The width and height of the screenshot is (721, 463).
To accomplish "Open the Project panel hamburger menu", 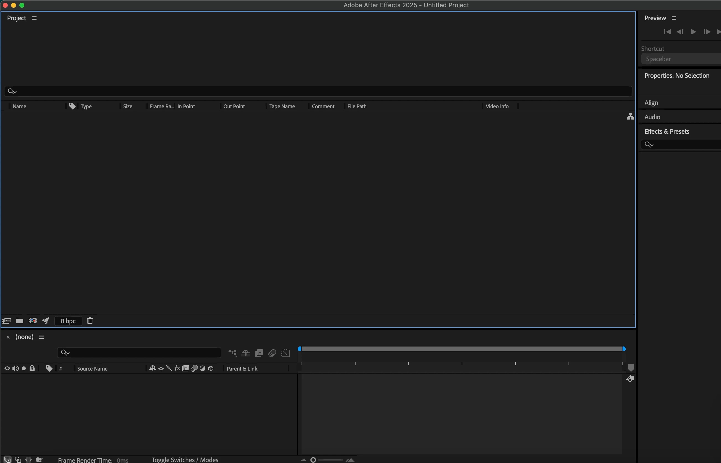I will 34,18.
